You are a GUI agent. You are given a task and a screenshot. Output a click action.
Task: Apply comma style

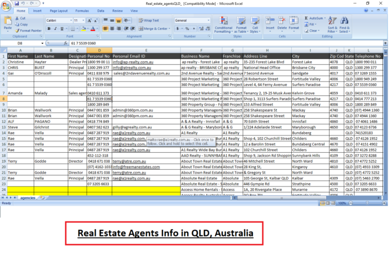coord(194,29)
